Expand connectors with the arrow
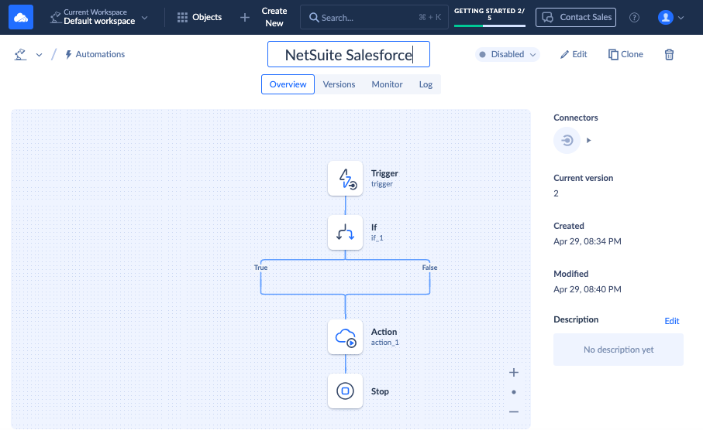703x430 pixels. click(588, 141)
